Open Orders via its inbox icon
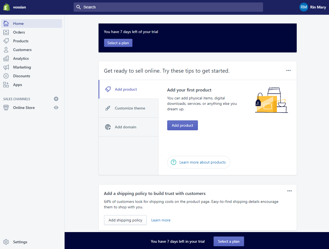This screenshot has width=329, height=249. (6, 32)
